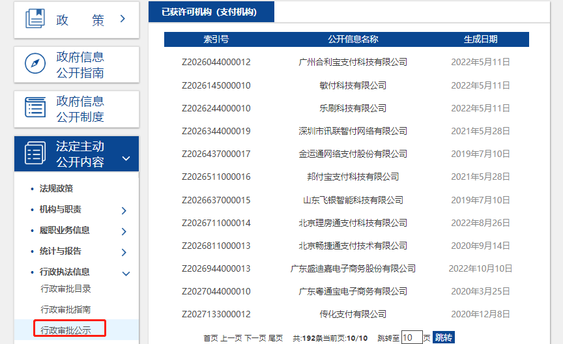This screenshot has height=344, width=563.
Task: Click index number Z2026511000016
Action: (216, 177)
